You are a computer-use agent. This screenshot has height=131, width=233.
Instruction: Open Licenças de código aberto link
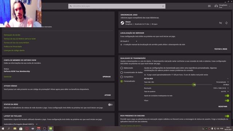pos(14,50)
